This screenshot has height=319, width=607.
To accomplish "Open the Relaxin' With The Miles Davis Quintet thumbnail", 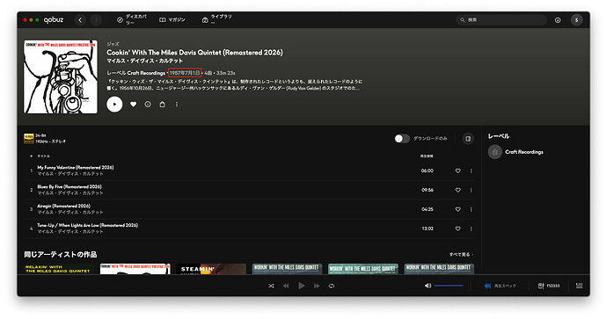I will pyautogui.click(x=59, y=269).
